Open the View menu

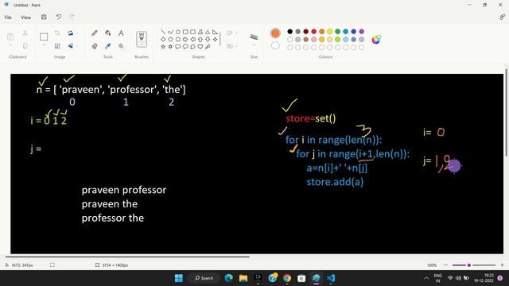coord(25,17)
